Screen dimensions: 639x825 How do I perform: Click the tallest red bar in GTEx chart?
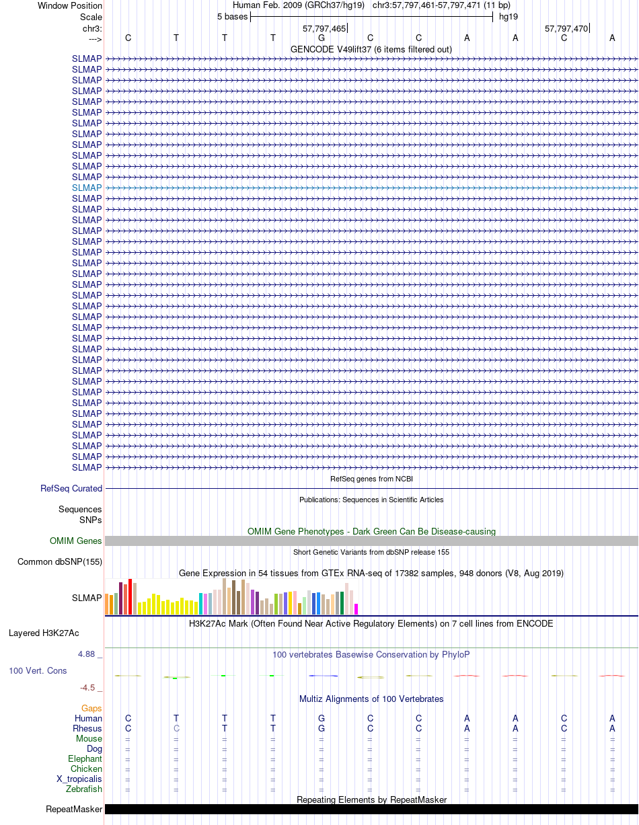(x=130, y=596)
